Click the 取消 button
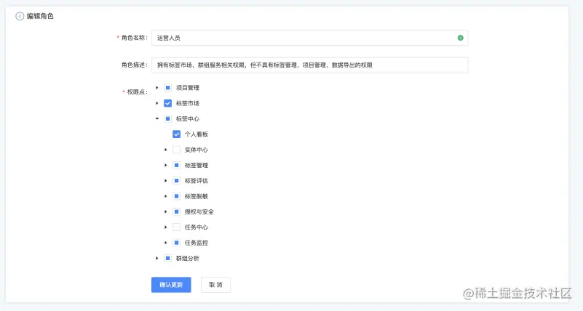 (215, 285)
